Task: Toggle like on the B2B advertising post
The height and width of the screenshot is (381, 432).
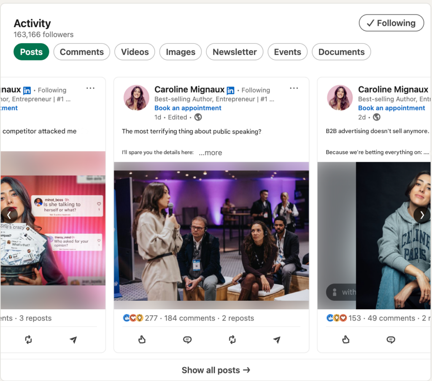Action: pyautogui.click(x=346, y=340)
